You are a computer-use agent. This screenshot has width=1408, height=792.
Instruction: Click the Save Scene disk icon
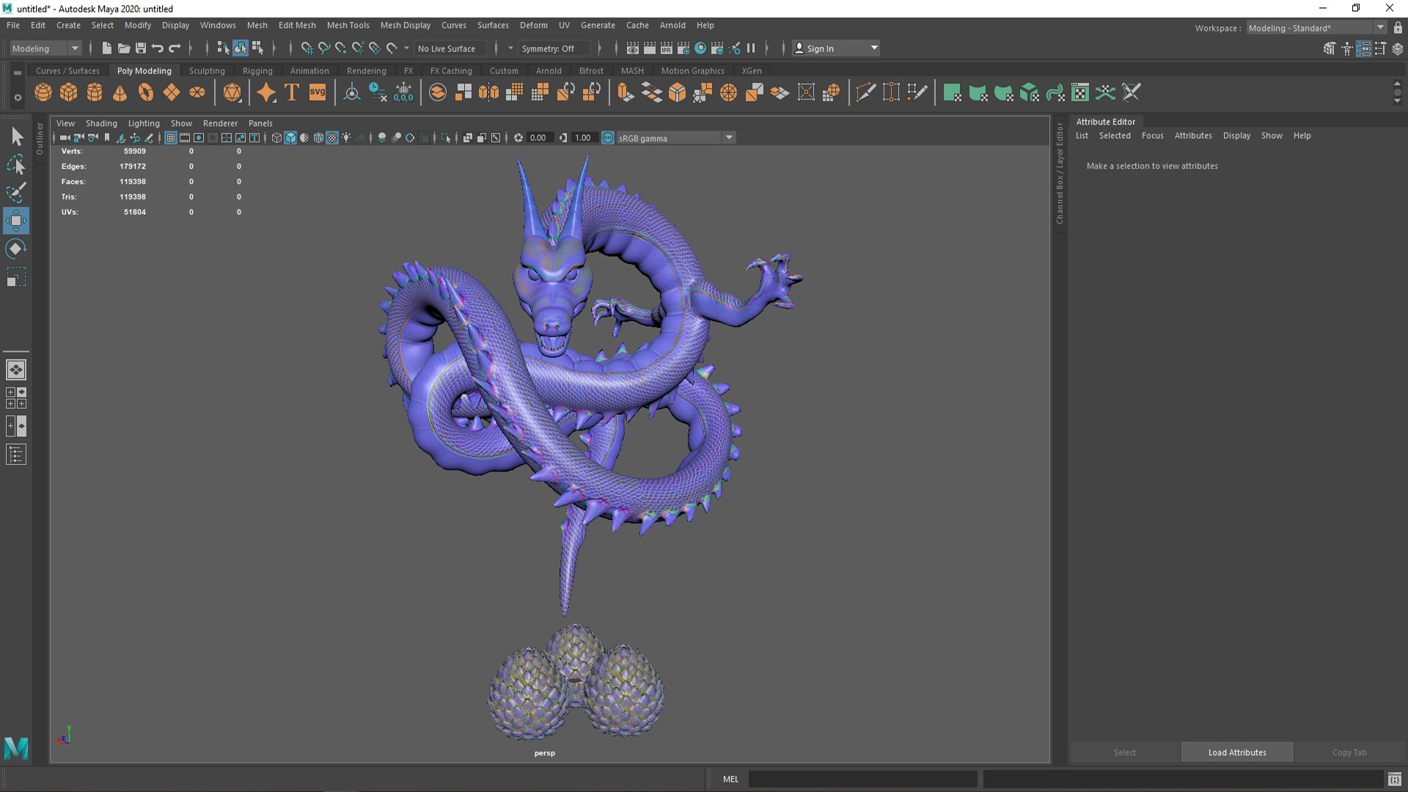[141, 48]
